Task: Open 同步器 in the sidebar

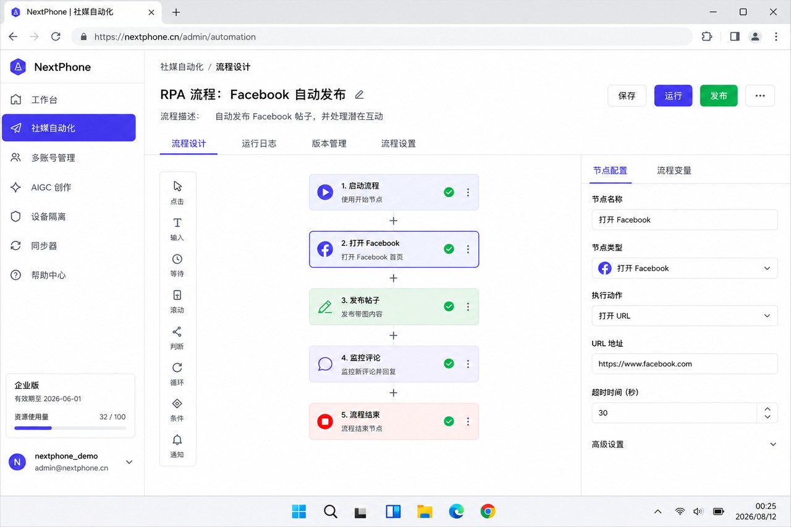Action: click(x=69, y=245)
